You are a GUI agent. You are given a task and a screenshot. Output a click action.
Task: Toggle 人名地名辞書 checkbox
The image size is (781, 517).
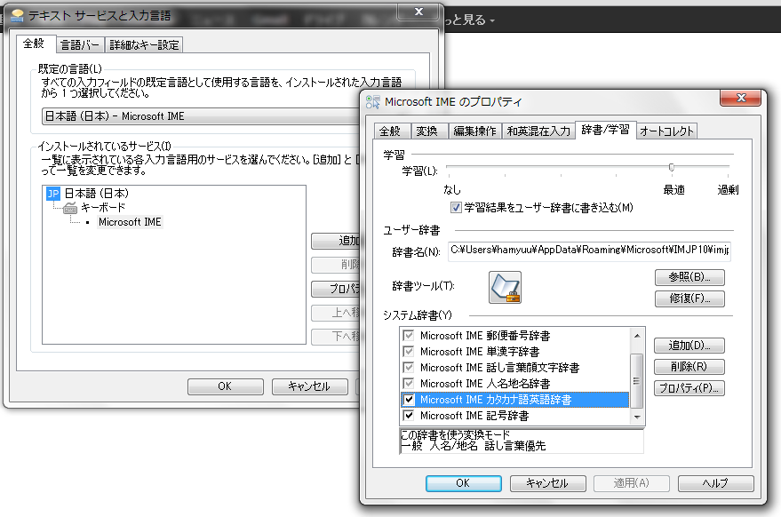coord(409,384)
